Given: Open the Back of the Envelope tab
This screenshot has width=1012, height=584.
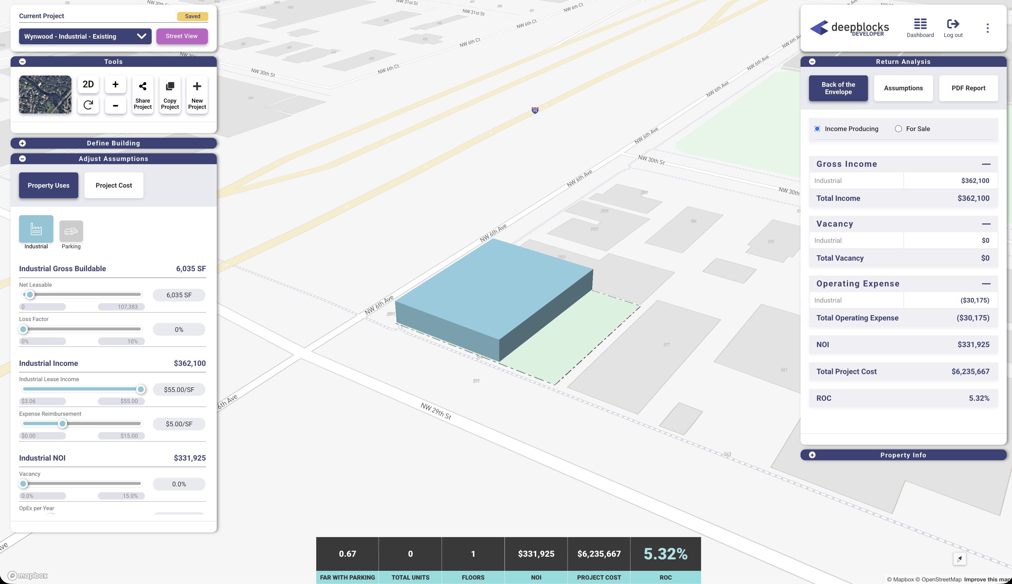Looking at the screenshot, I should (x=838, y=88).
